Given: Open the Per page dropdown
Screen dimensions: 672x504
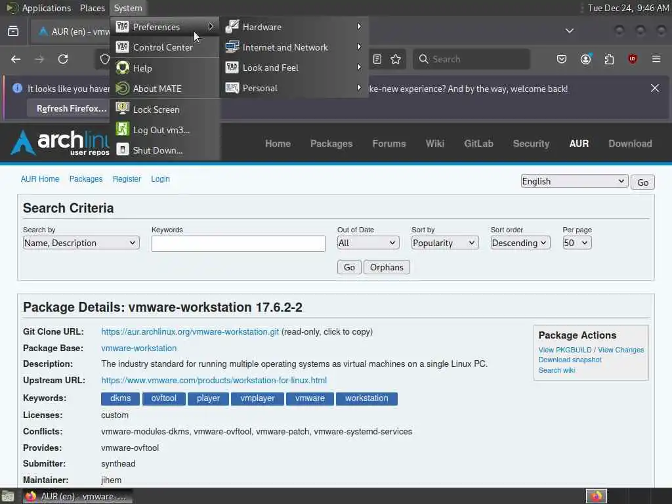Looking at the screenshot, I should point(577,243).
